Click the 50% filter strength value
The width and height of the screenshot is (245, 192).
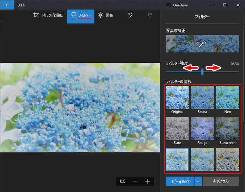235,63
